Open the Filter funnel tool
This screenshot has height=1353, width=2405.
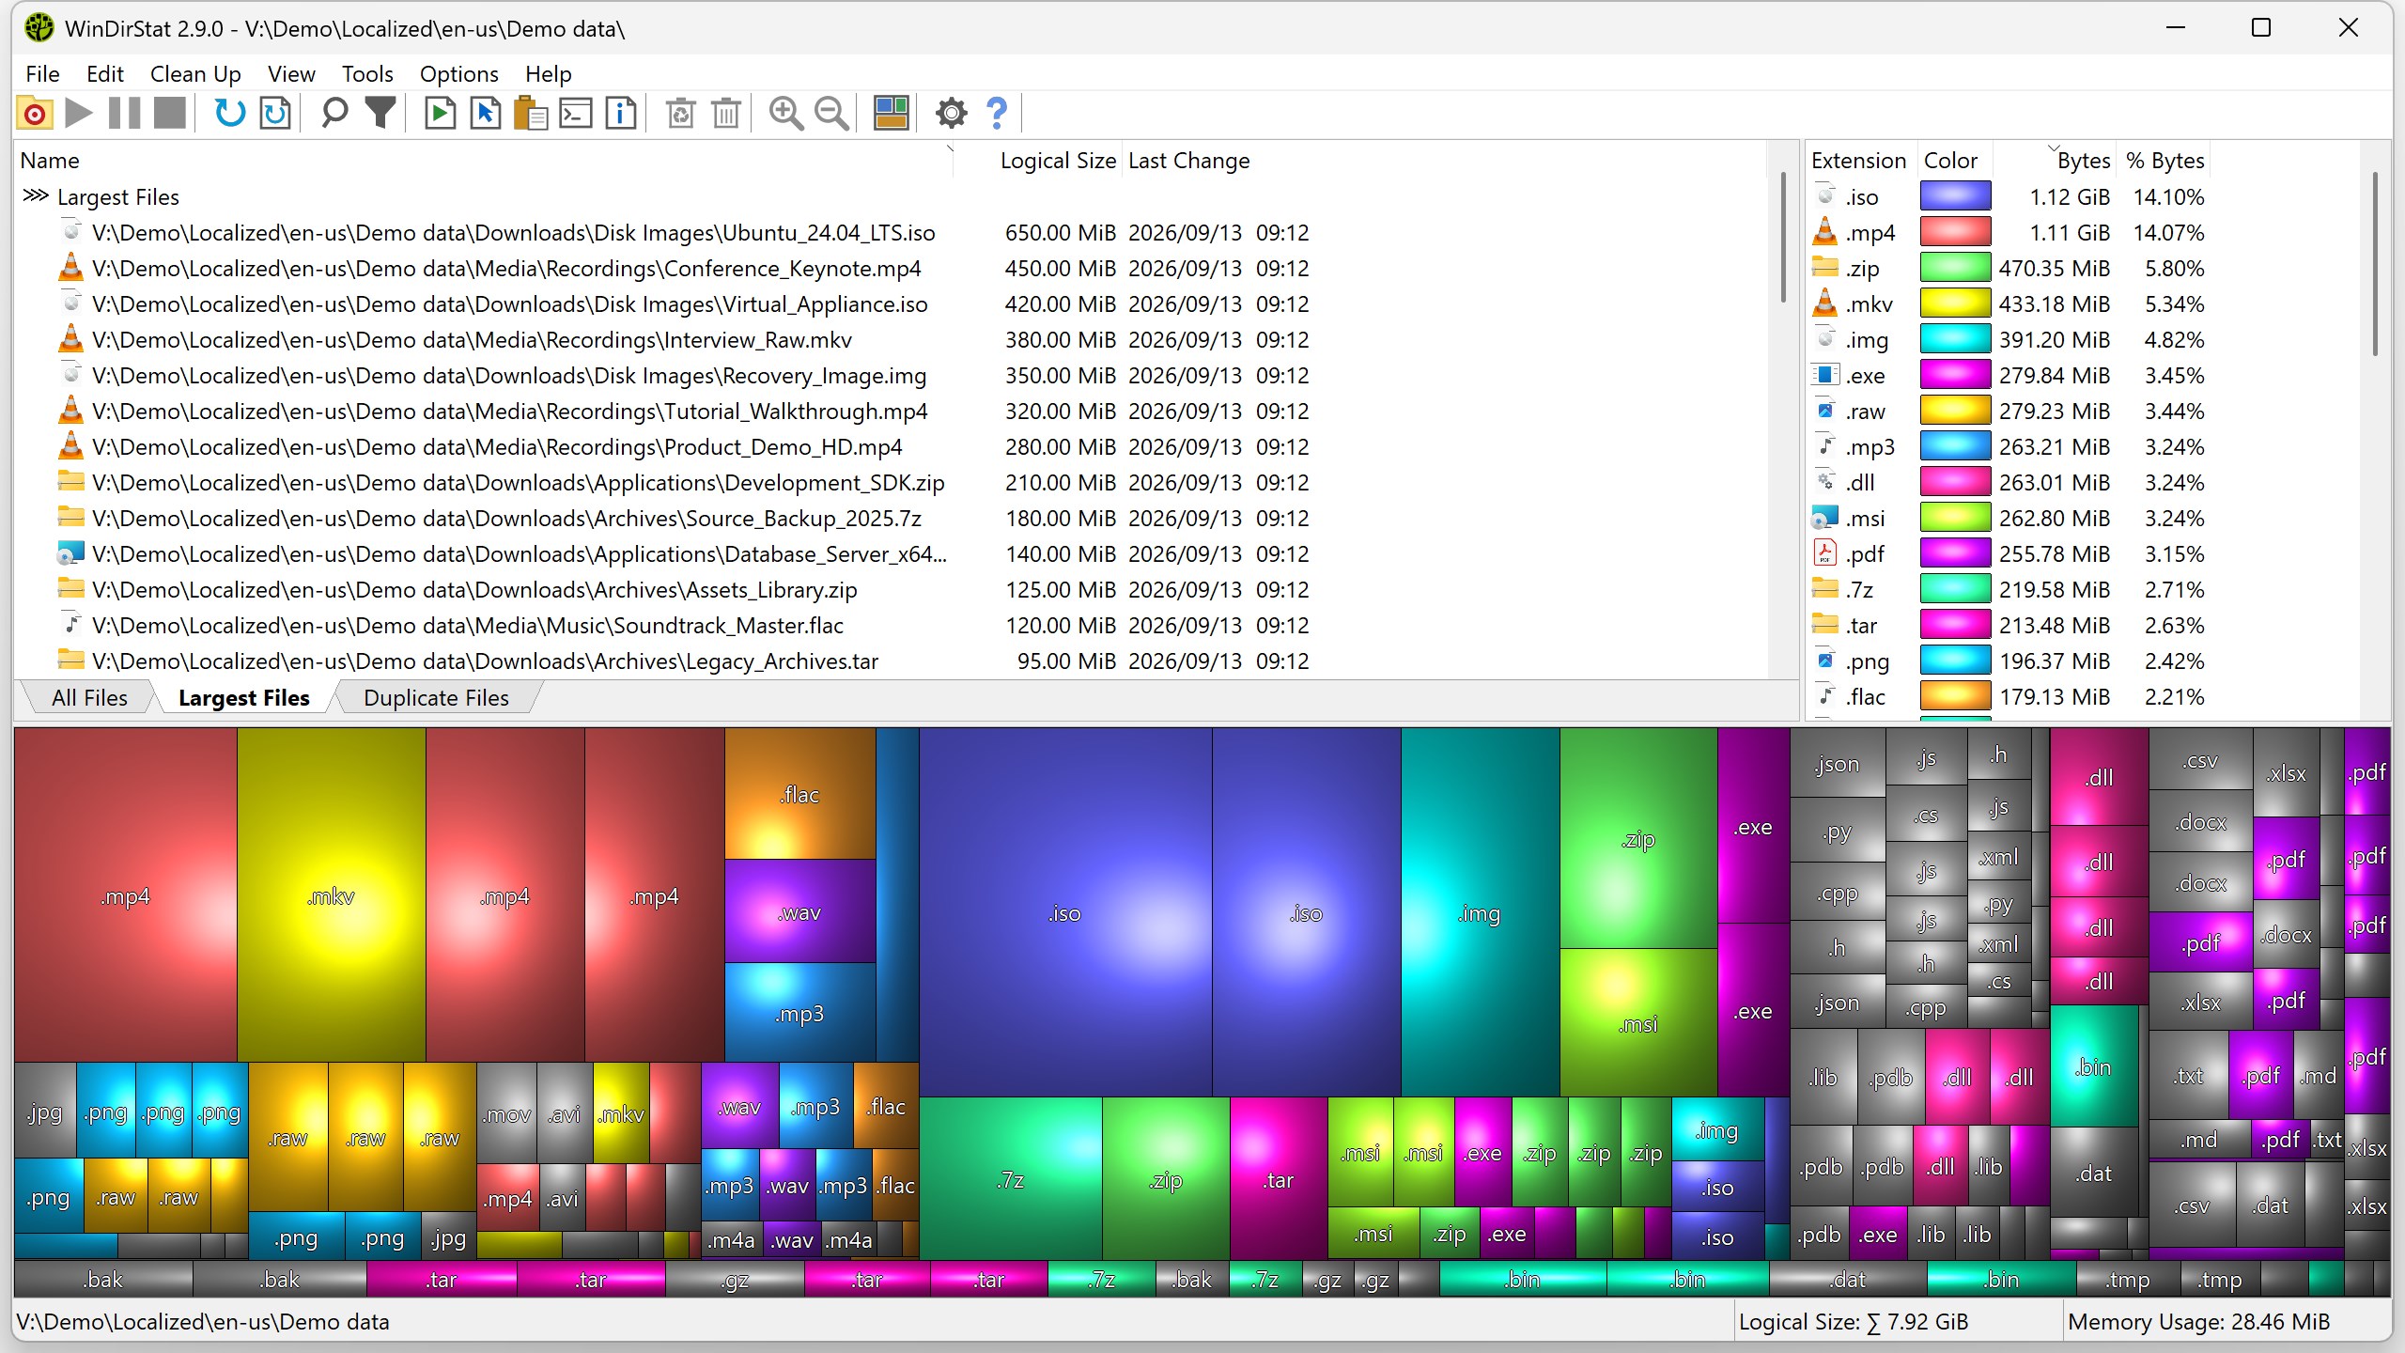tap(380, 114)
